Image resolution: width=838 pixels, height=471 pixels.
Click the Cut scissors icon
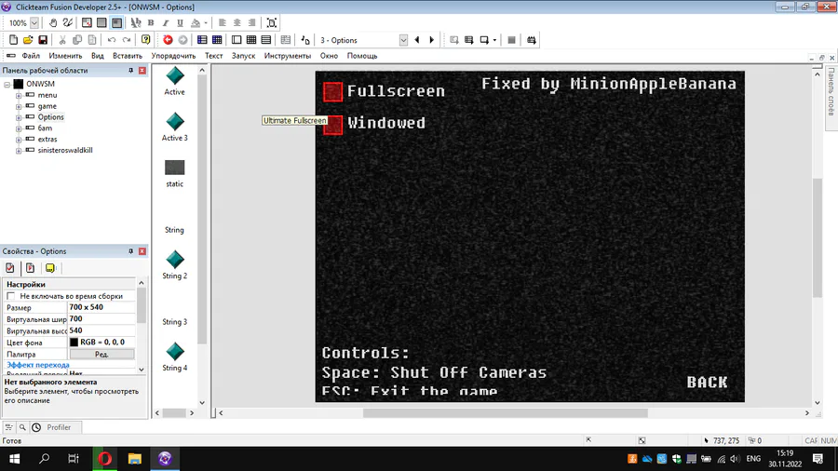62,40
